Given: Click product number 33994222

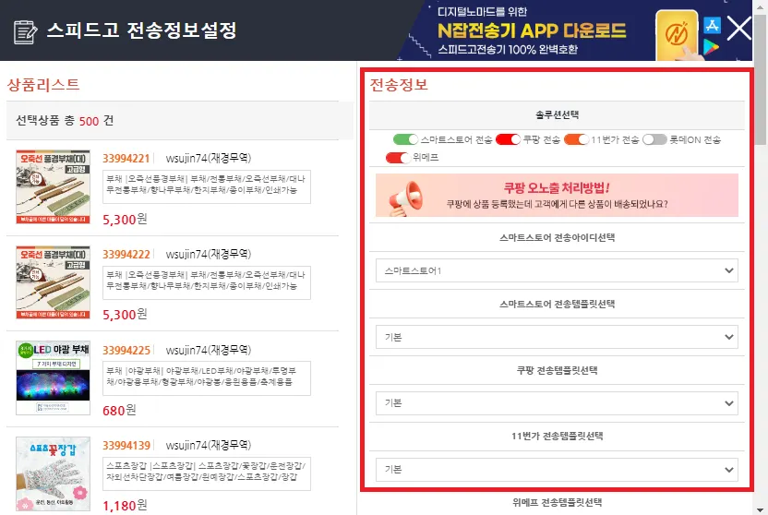Looking at the screenshot, I should pyautogui.click(x=126, y=255).
